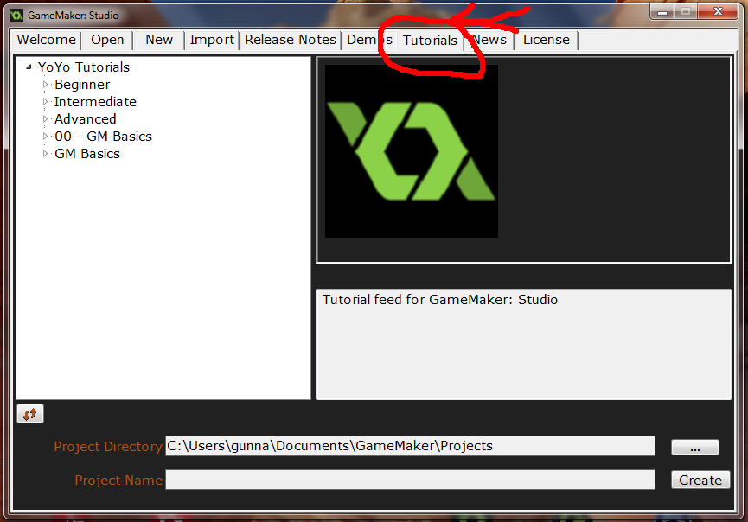Click the browse (...) directory button
This screenshot has height=522, width=748.
[694, 447]
